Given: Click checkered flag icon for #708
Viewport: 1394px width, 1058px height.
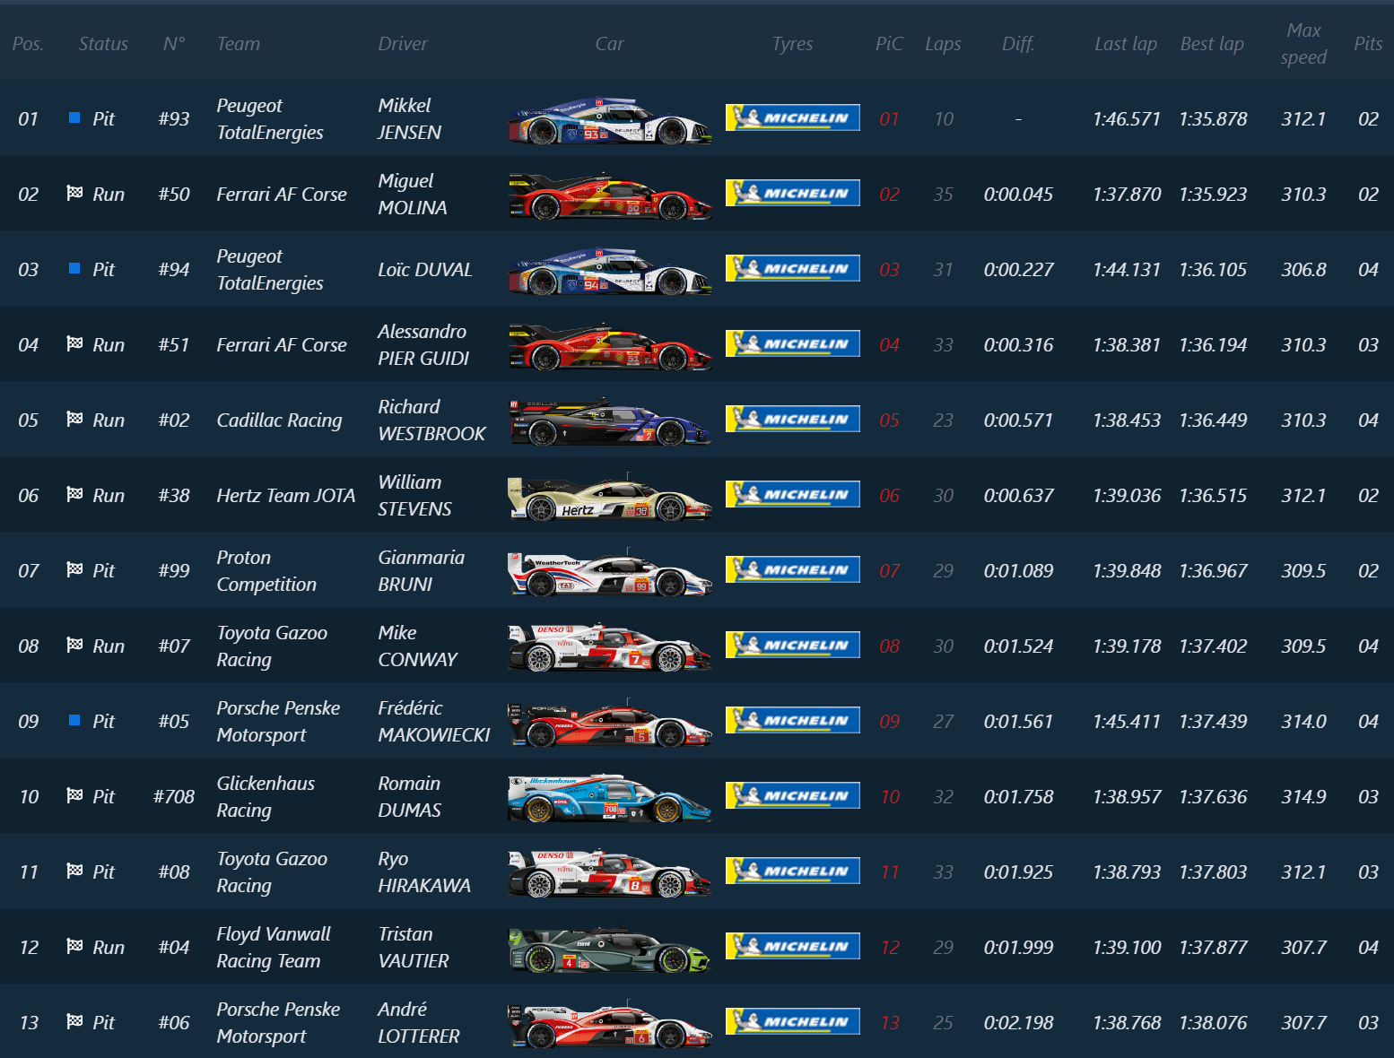Looking at the screenshot, I should click(x=74, y=795).
